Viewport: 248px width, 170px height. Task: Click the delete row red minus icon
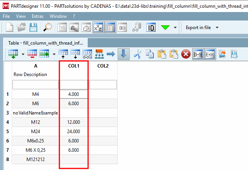click(x=32, y=54)
